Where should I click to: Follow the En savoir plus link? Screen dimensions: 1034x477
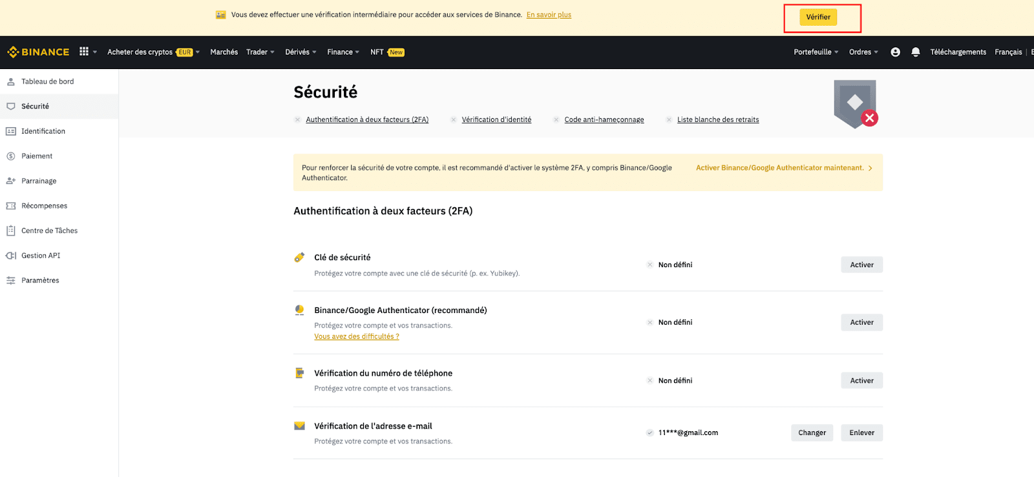[x=549, y=15]
